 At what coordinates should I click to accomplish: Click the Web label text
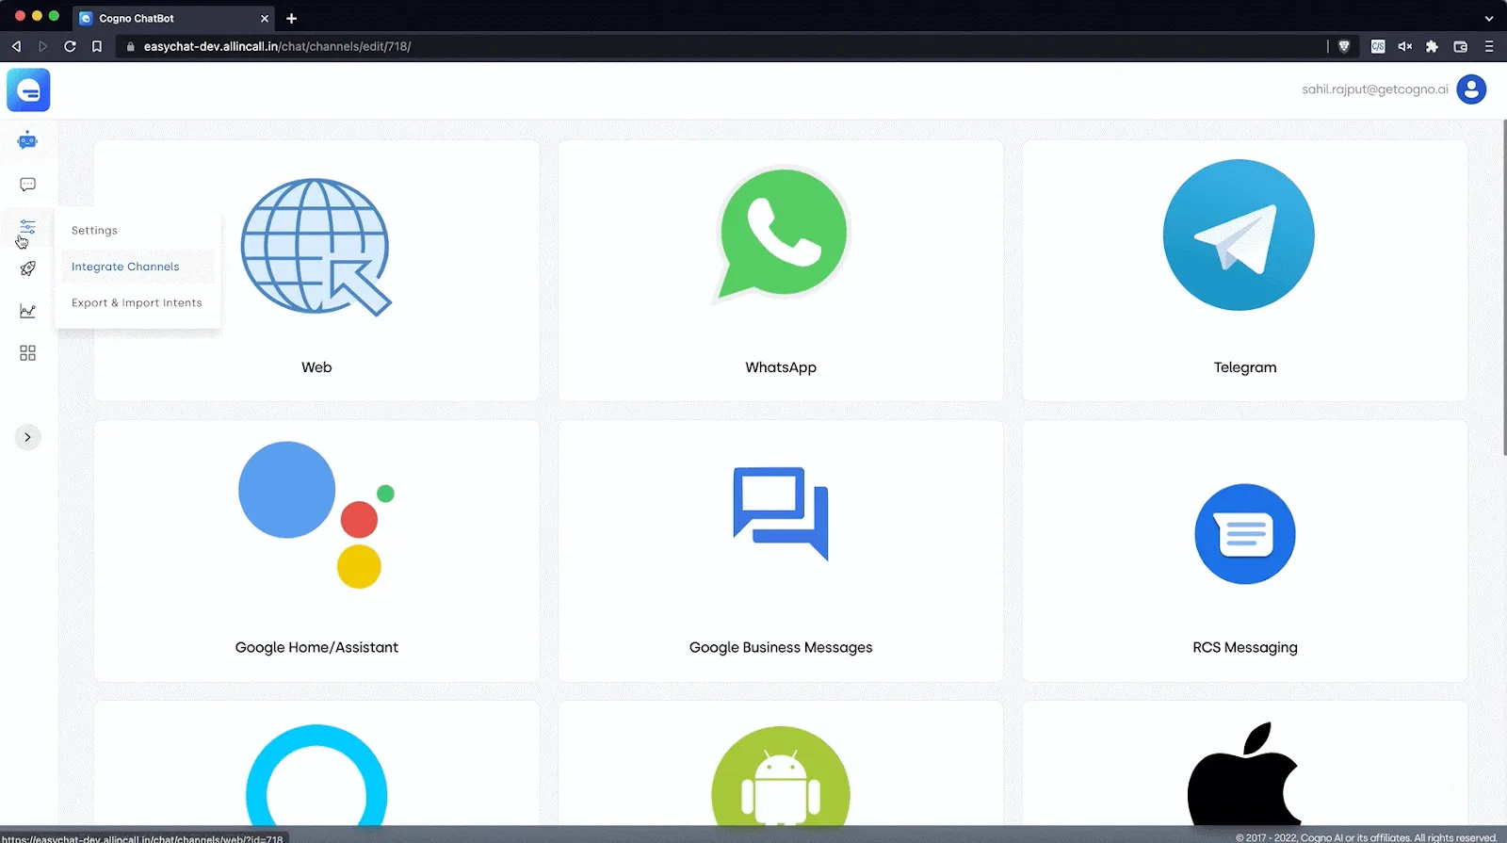316,367
